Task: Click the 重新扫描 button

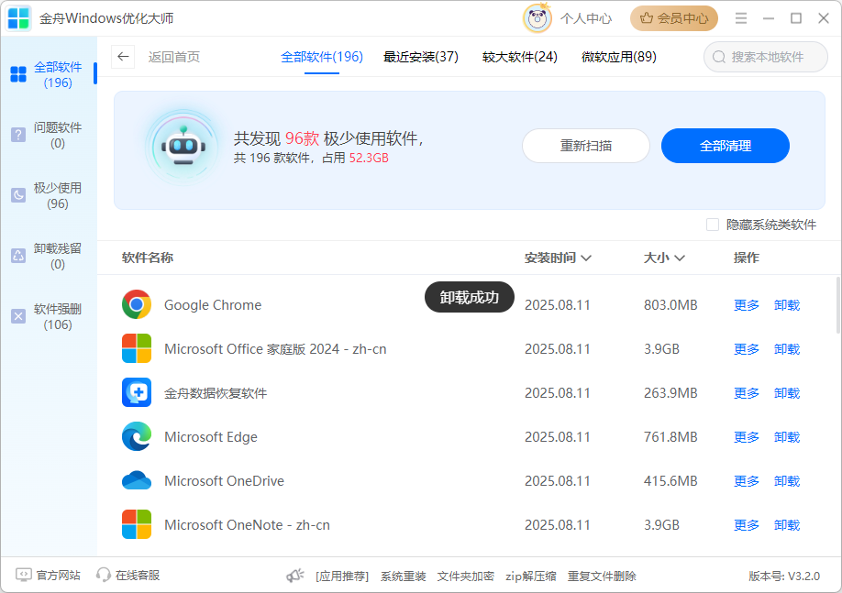Action: coord(586,146)
